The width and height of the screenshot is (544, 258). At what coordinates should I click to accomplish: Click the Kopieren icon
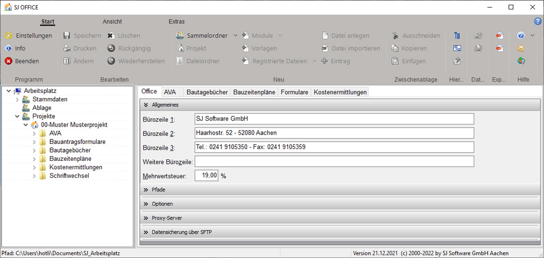[x=395, y=48]
